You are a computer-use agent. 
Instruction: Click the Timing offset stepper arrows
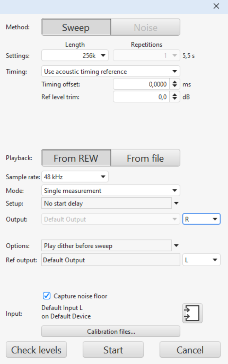click(174, 84)
